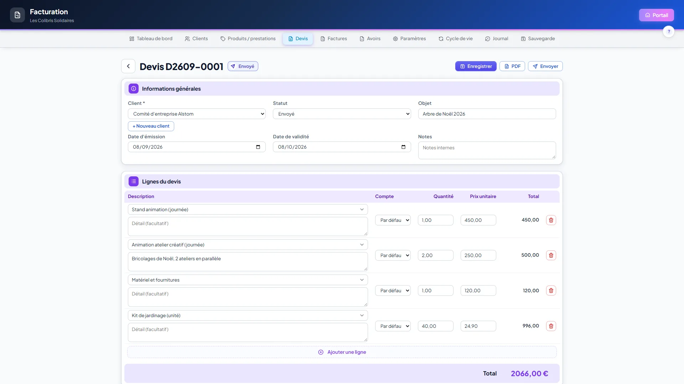Click the Informations générales section icon
684x384 pixels.
[x=134, y=89]
